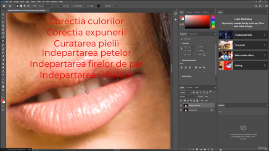Select the Move tool

(x=3, y=15)
